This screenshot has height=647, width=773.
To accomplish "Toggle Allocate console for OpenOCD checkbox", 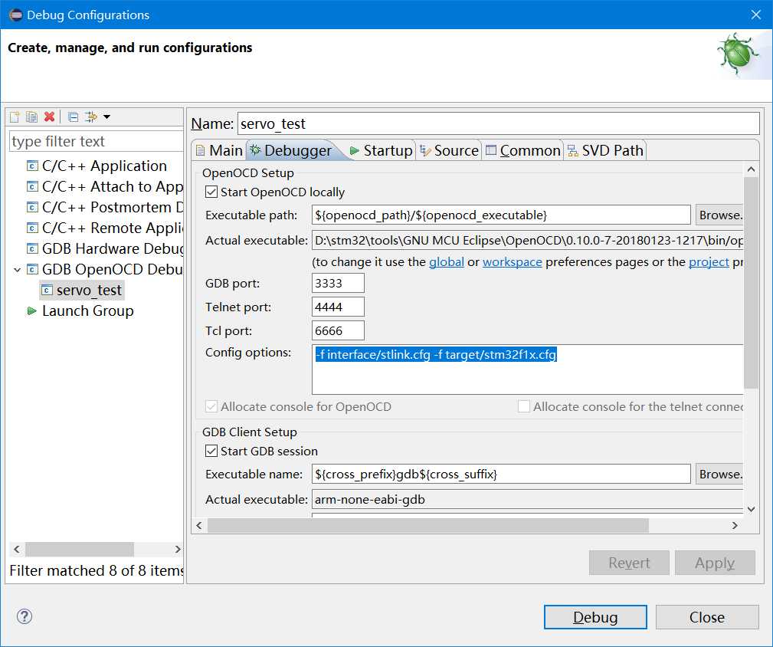I will coord(211,406).
